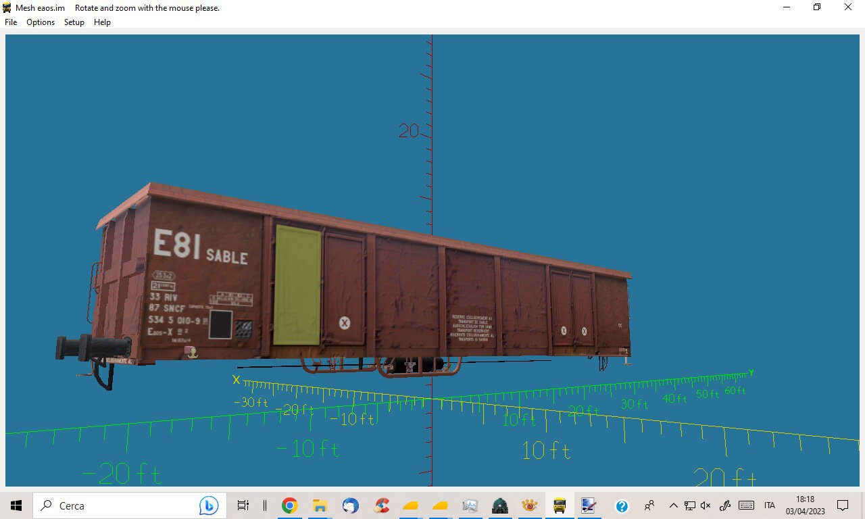Open the touch keyboard tray icon
Viewport: 865px width, 519px height.
tap(746, 505)
